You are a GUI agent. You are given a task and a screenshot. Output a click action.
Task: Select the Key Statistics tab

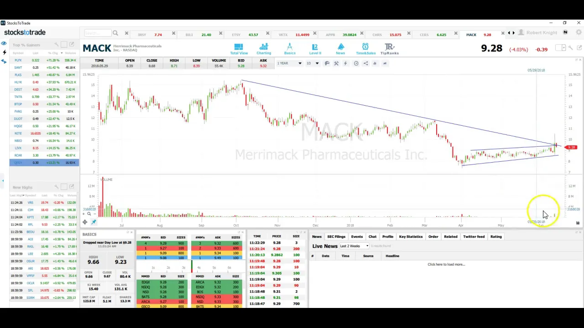click(411, 236)
